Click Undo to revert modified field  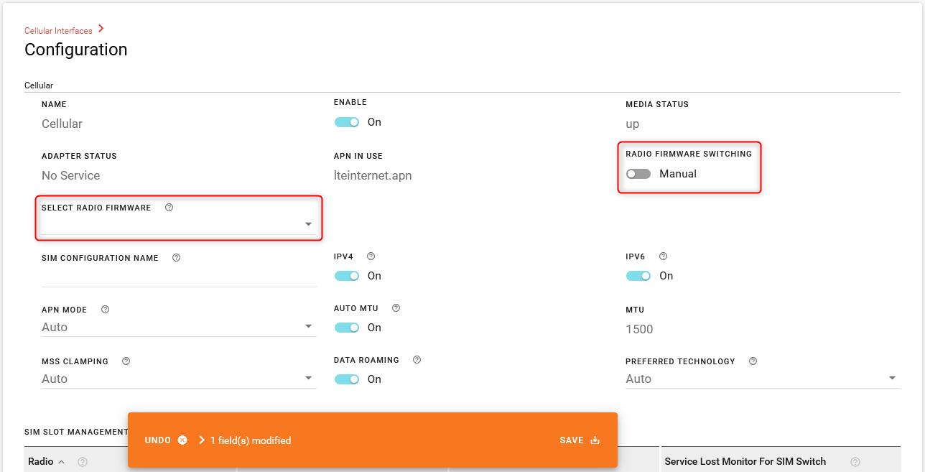[165, 440]
